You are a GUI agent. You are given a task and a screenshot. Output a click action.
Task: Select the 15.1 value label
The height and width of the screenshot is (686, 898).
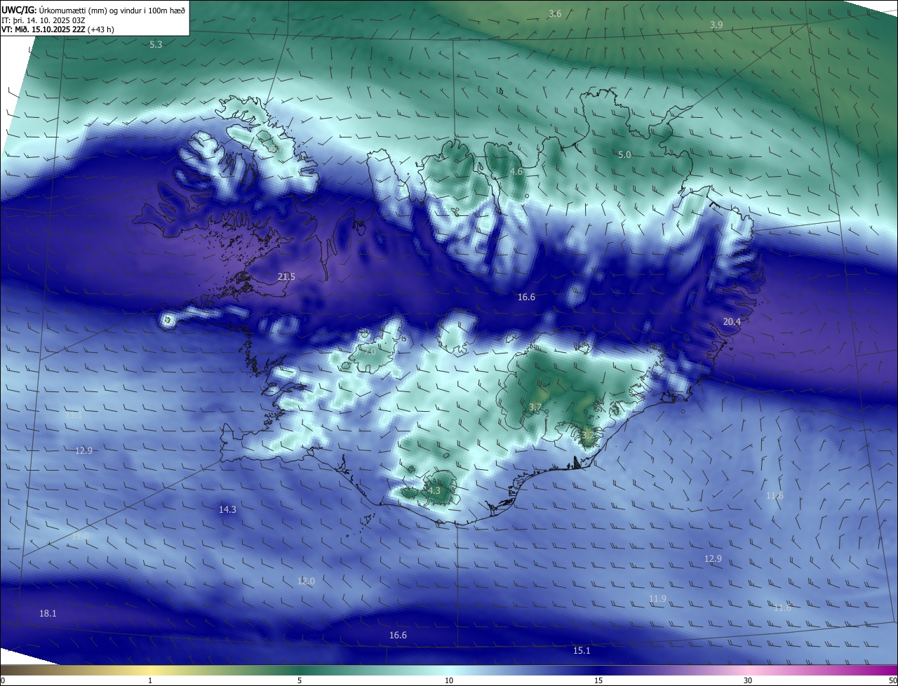pos(582,651)
